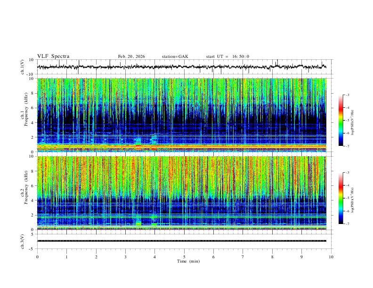Select the "ch.1 Frequency (kHz)" axis label

[24, 110]
